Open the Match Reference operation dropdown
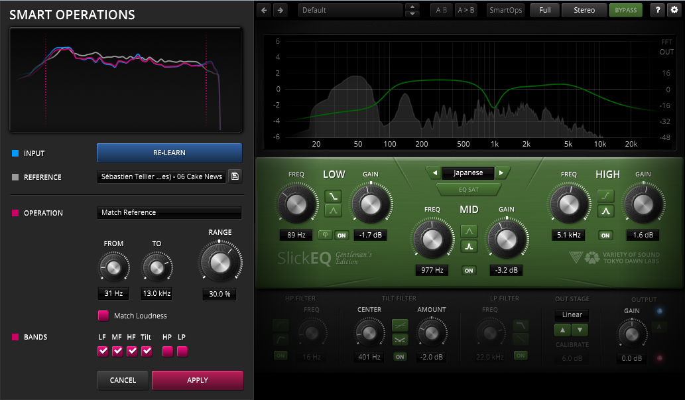685x400 pixels. coord(169,213)
